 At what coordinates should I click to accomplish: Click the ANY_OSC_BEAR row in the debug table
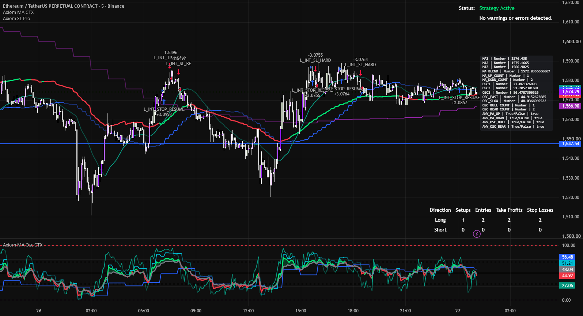pos(513,127)
